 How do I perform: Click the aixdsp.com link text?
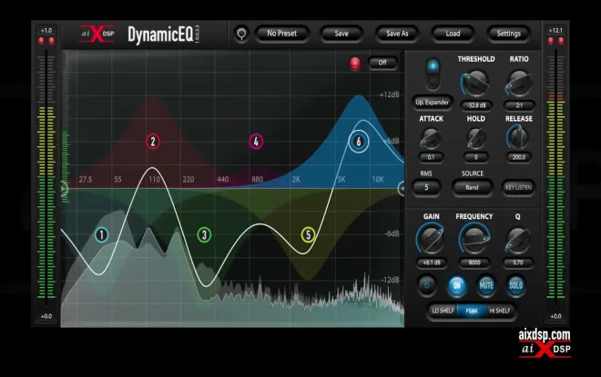(545, 335)
